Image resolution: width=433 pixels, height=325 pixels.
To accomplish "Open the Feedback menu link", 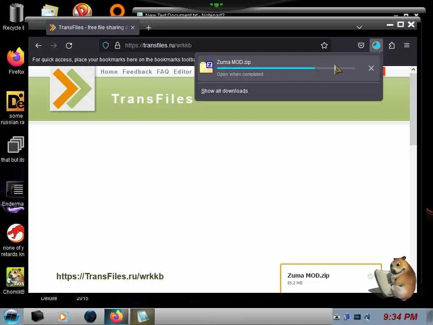I will click(x=137, y=72).
